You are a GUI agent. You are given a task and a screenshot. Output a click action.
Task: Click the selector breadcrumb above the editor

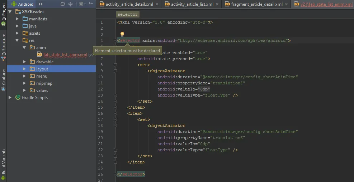128,14
